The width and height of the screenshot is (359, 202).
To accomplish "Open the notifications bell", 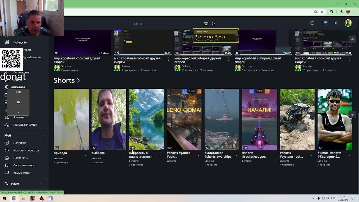I will [324, 23].
